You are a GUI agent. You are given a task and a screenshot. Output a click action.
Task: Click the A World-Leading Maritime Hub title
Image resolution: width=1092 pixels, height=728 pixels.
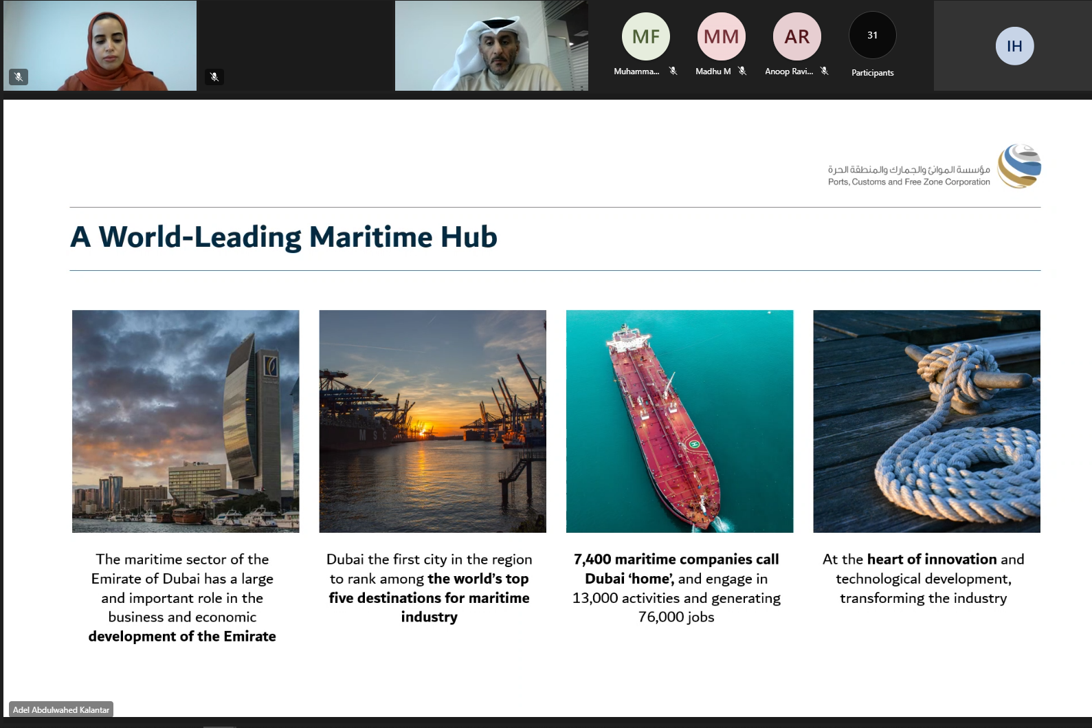[284, 237]
